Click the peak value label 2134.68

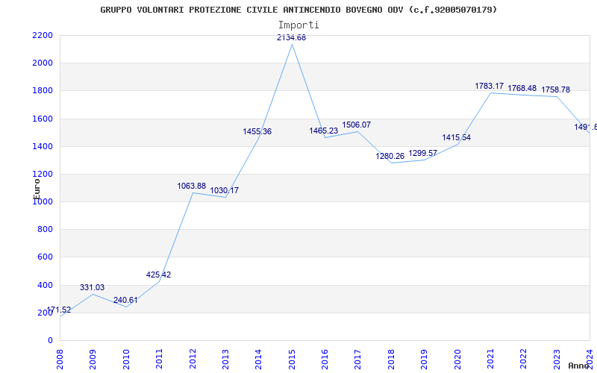click(291, 38)
